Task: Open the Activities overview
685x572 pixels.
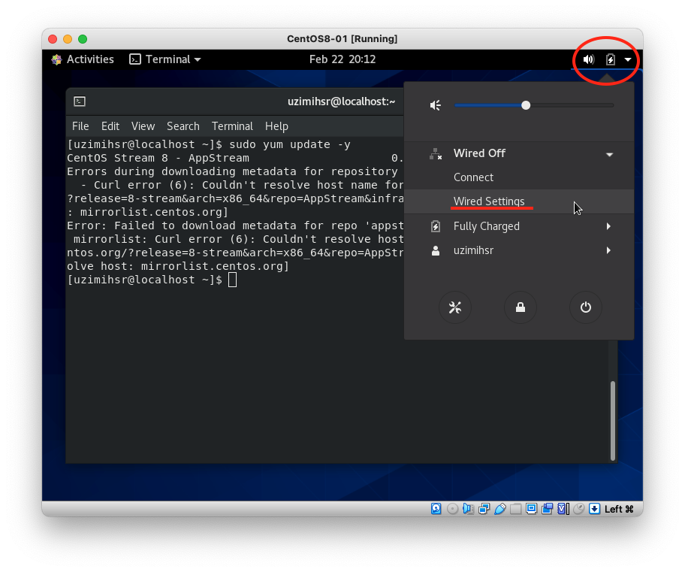Action: point(90,59)
